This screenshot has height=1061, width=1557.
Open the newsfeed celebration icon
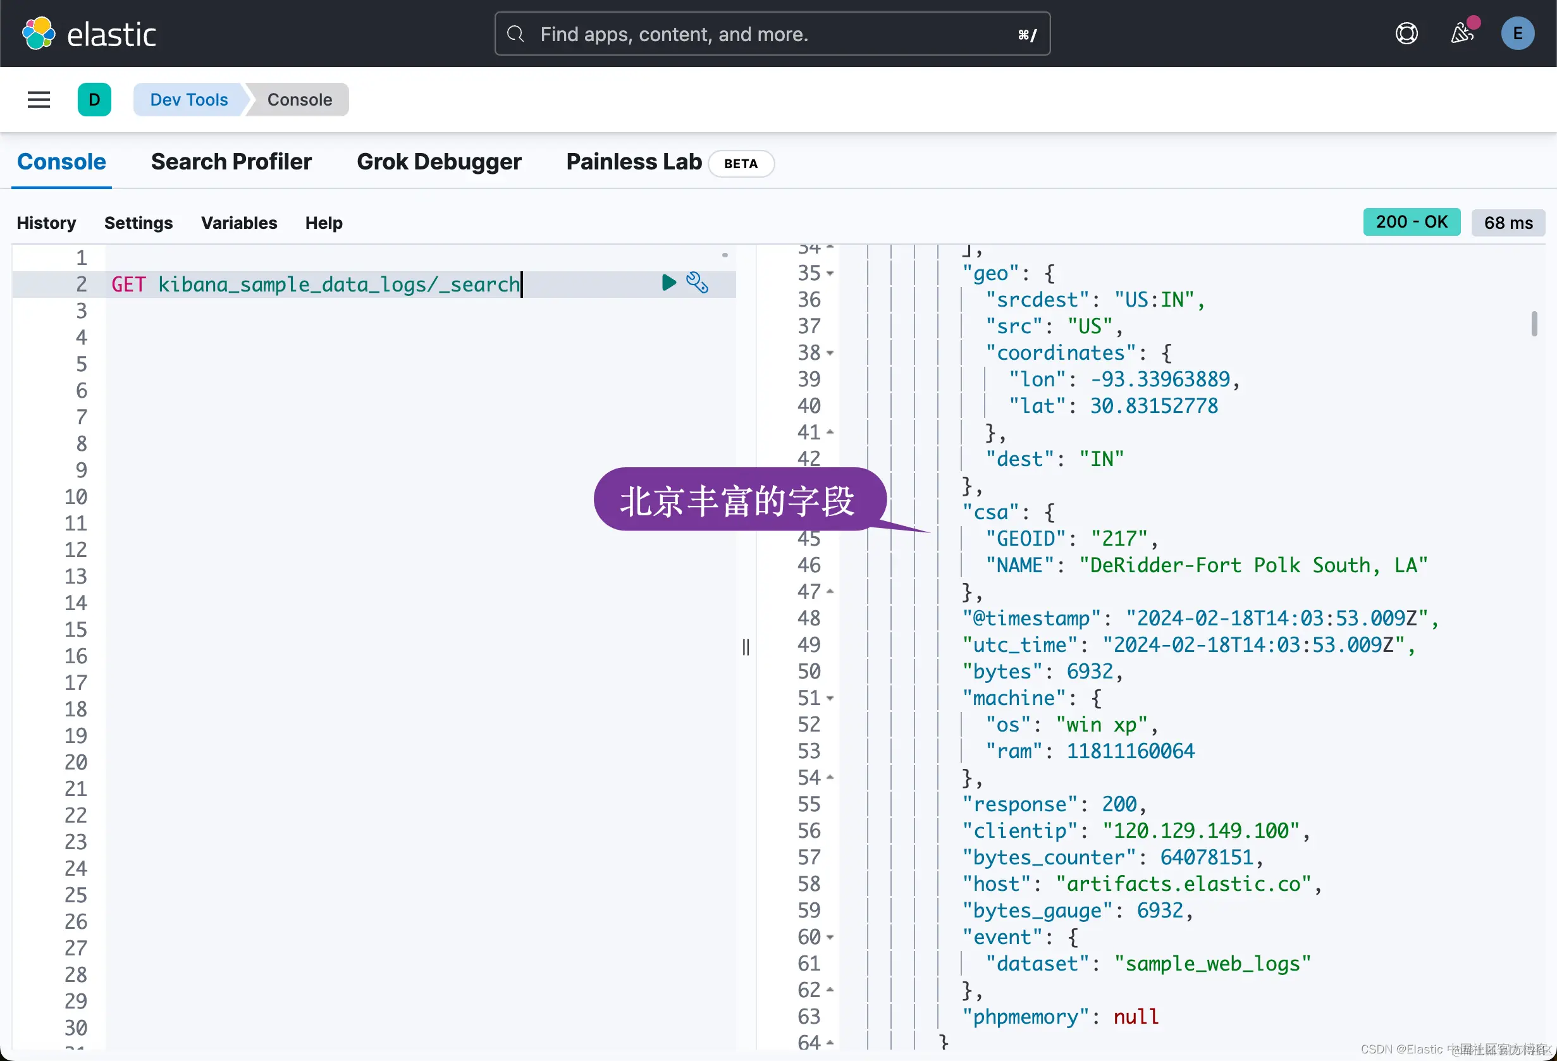coord(1462,34)
